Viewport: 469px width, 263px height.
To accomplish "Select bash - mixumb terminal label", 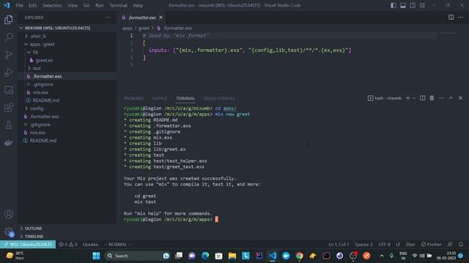I will 385,98.
